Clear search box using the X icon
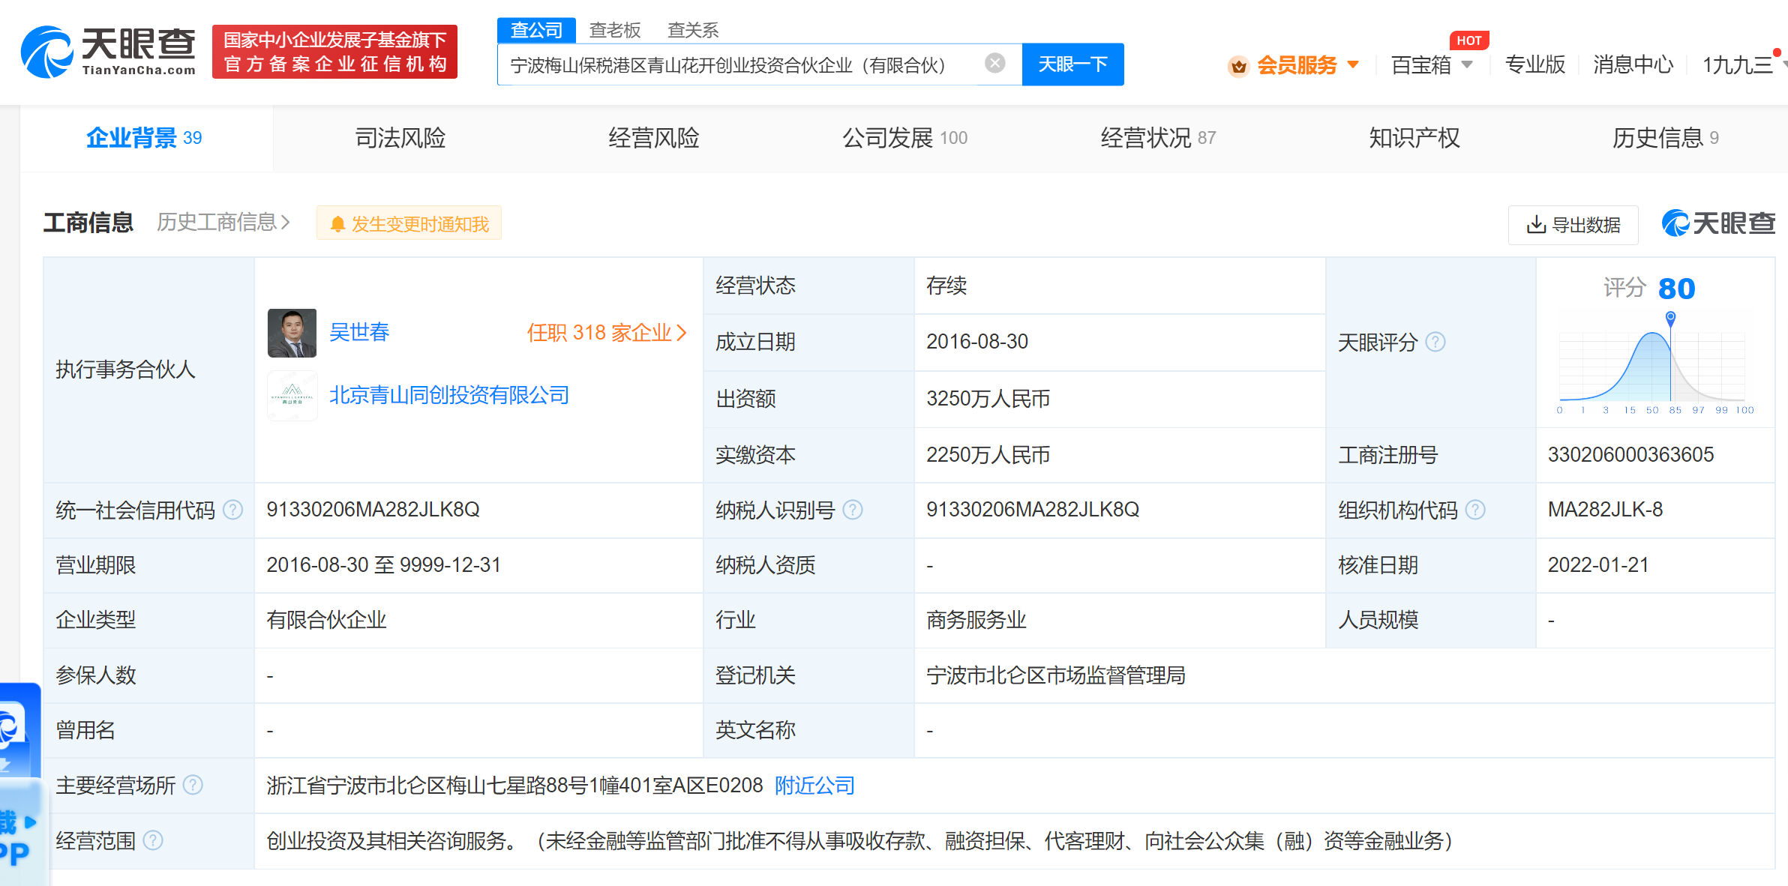Screen dimensions: 1788x886 pyautogui.click(x=995, y=64)
